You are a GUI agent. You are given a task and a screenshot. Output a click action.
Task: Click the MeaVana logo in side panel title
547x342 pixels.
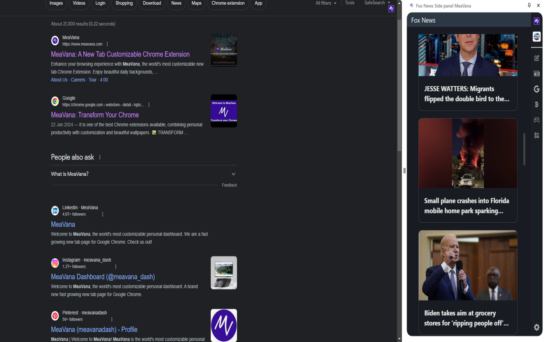point(412,6)
